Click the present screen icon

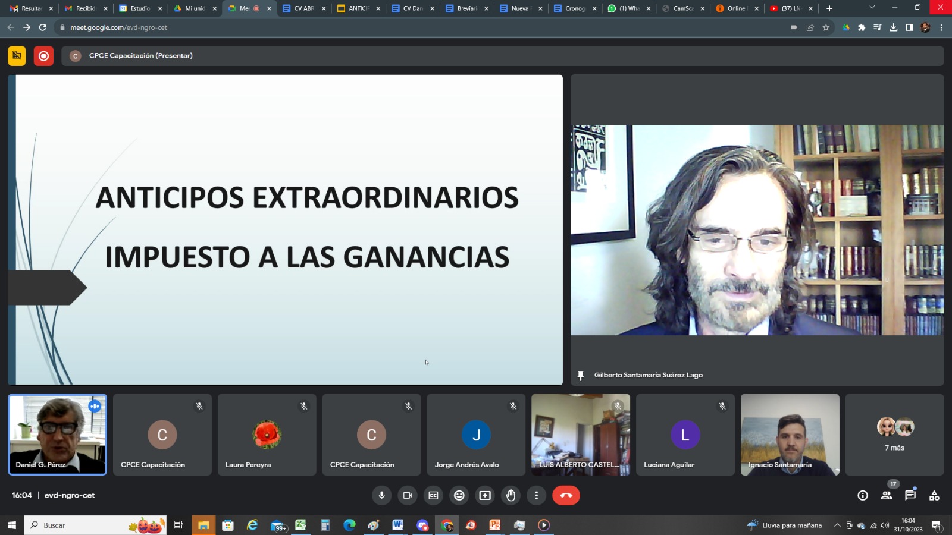[x=485, y=495]
